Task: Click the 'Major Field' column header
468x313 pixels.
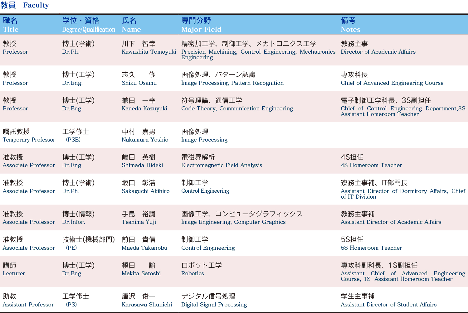Action: [x=201, y=30]
